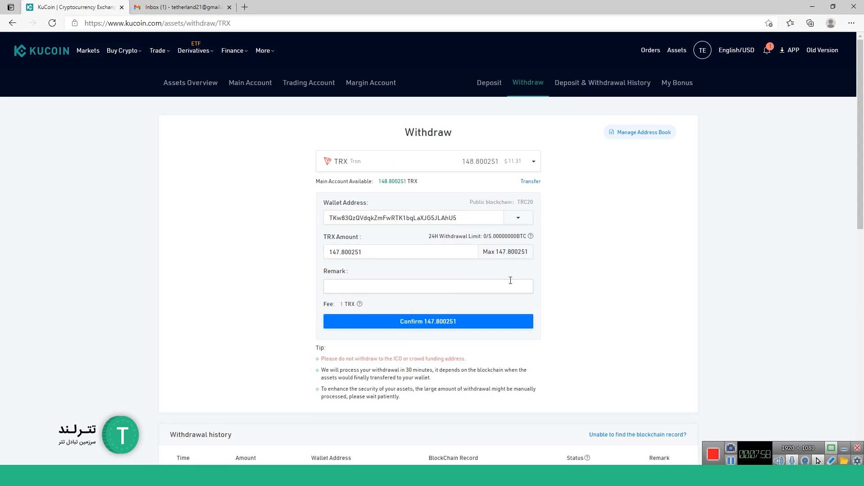
Task: Close the KuCoin browser tab
Action: 121,7
